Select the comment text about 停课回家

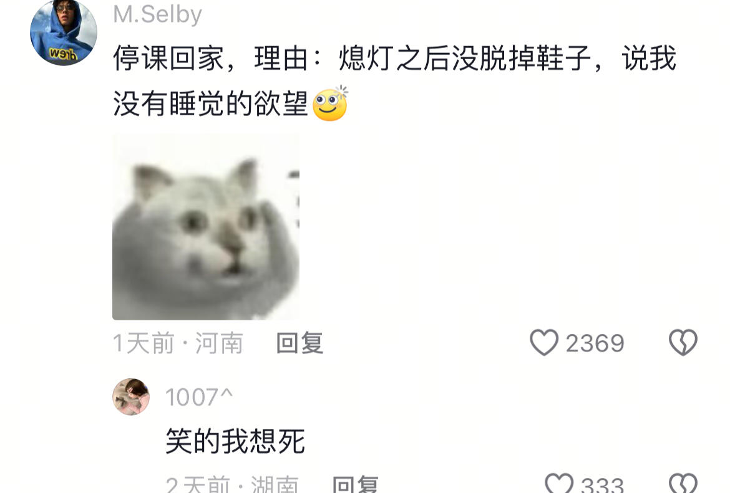coord(395,81)
